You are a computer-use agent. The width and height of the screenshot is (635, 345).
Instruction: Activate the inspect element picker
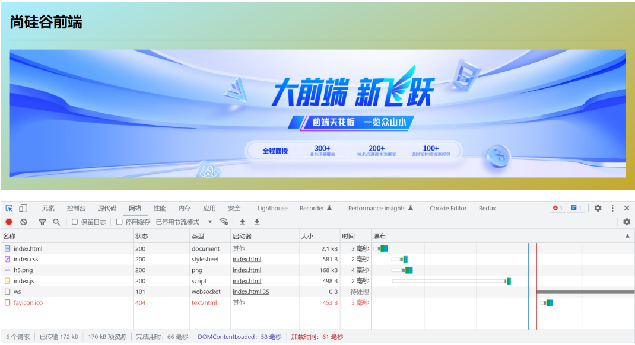tap(9, 208)
